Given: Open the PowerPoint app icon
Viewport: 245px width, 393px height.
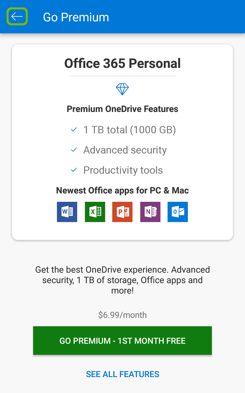Looking at the screenshot, I should [122, 212].
